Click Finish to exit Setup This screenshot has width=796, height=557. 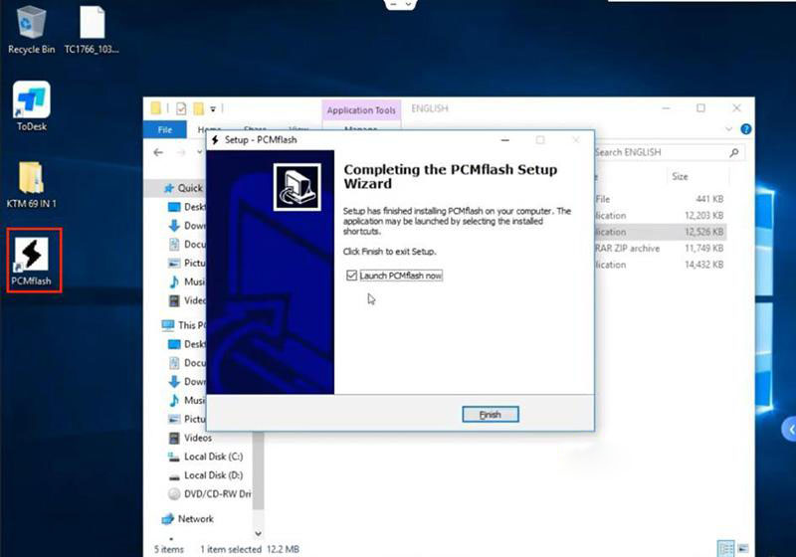491,415
